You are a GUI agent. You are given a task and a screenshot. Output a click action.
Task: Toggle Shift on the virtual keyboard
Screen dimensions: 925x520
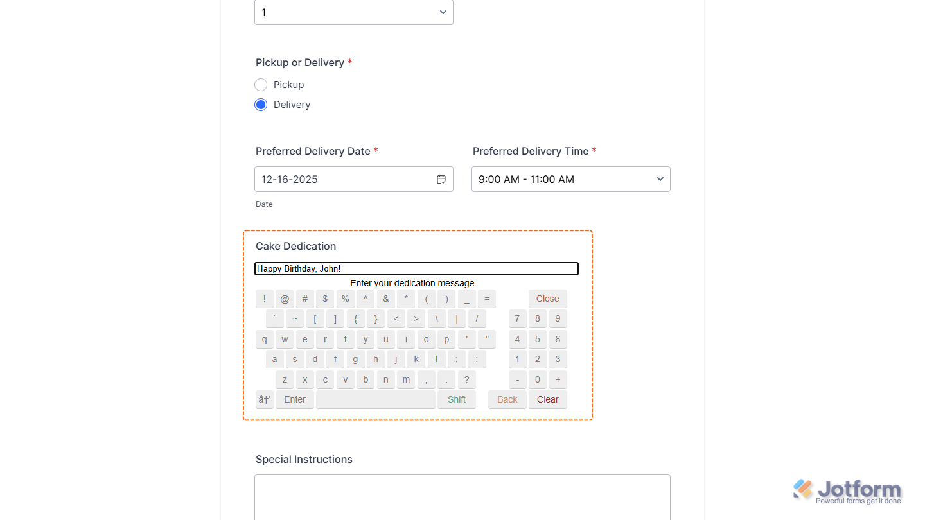tap(456, 399)
